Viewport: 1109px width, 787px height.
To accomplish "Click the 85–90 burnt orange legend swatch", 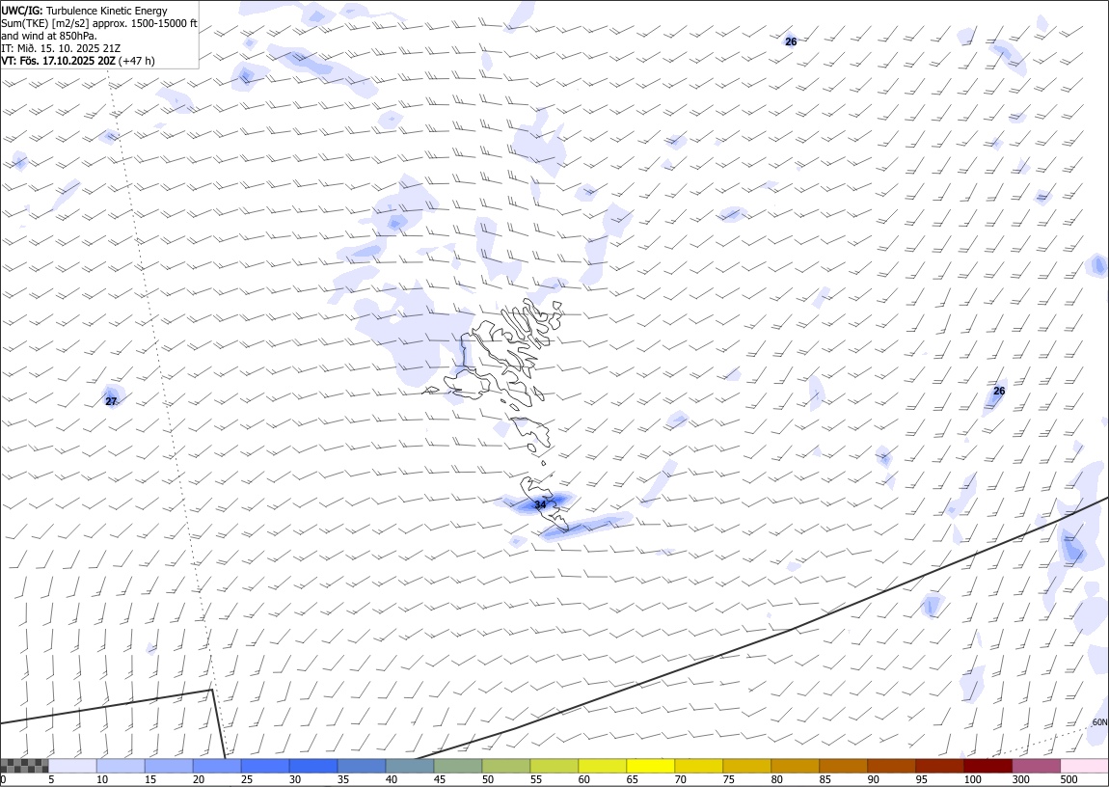I will tap(843, 766).
